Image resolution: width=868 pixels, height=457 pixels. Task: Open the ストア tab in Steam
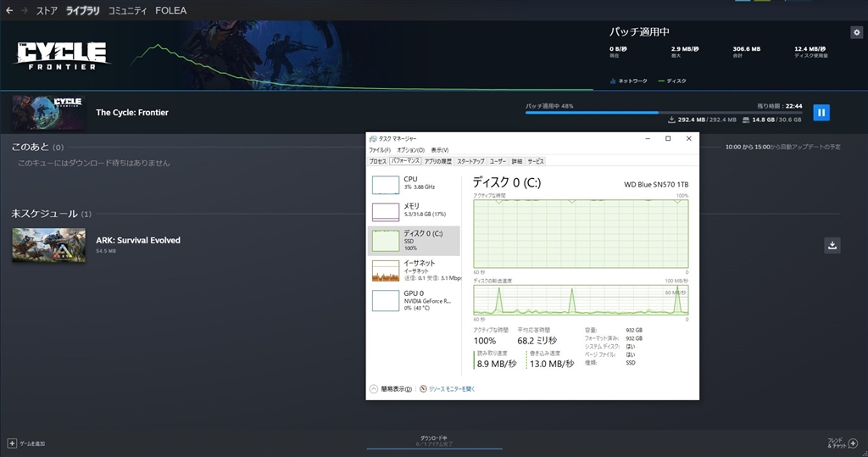[47, 10]
